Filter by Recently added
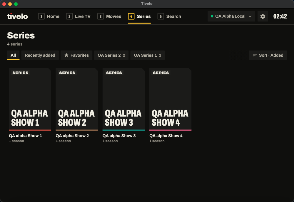 click(x=40, y=55)
